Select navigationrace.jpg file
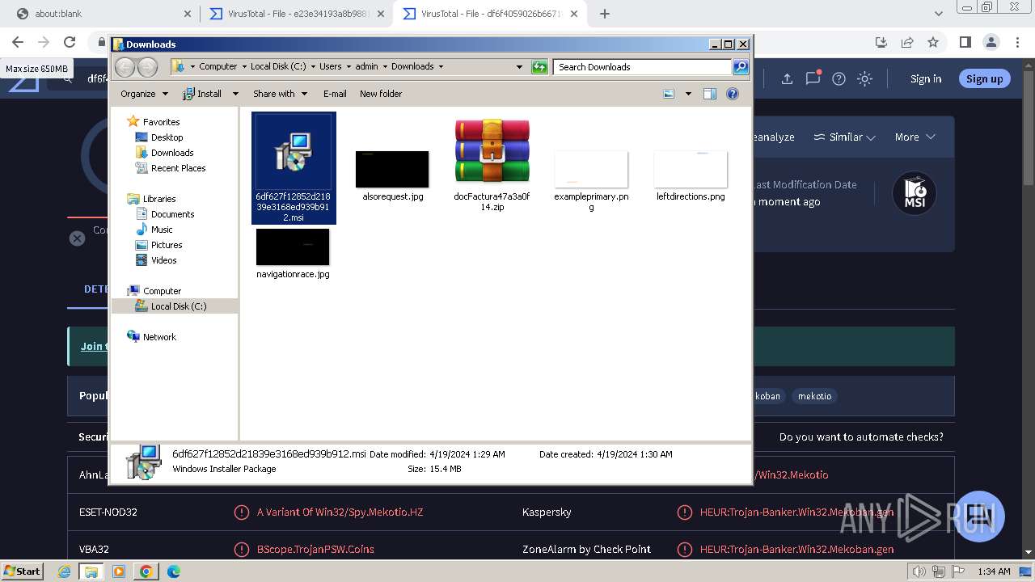Viewport: 1035px width, 582px height. (293, 253)
